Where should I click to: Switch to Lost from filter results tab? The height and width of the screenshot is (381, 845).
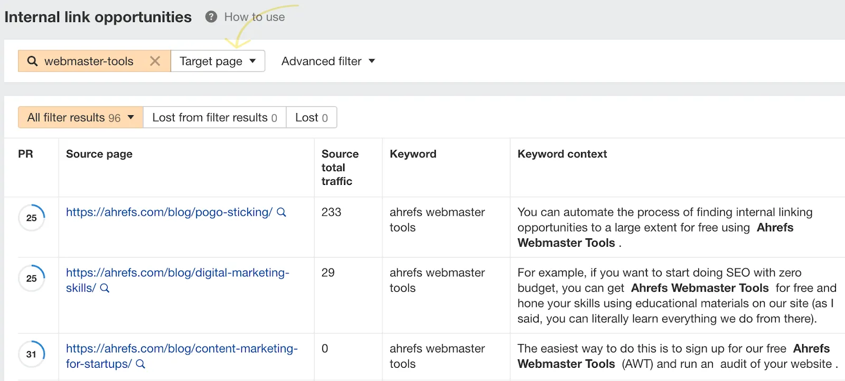(214, 117)
